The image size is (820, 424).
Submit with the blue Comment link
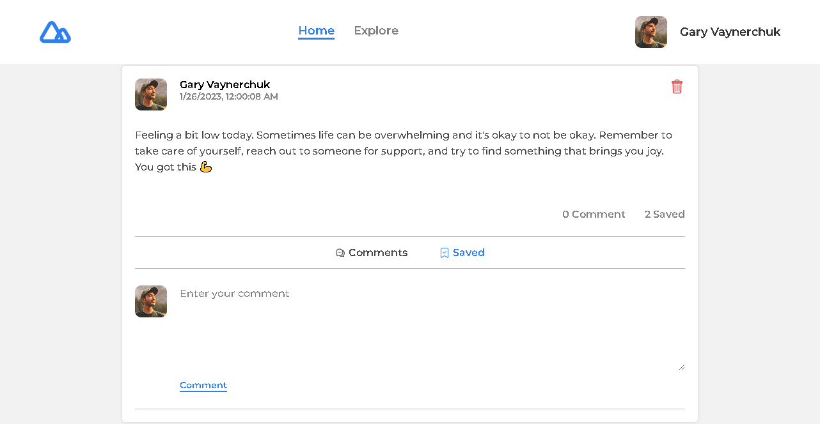pos(203,386)
